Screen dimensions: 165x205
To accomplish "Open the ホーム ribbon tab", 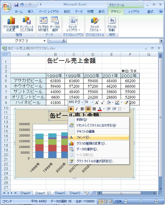I will [19, 12].
